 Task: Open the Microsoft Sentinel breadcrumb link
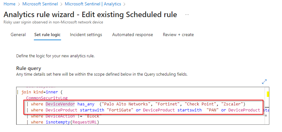[x=40, y=4]
